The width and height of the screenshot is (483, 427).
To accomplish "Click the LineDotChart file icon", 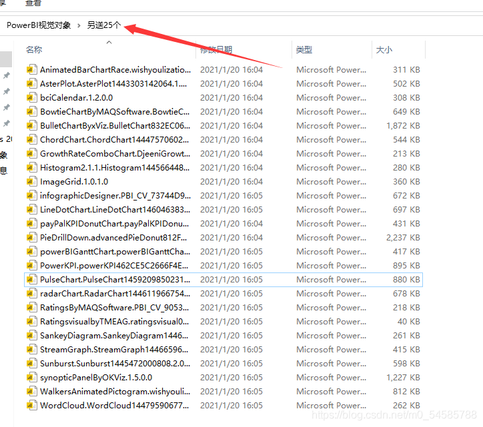I will tap(32, 210).
